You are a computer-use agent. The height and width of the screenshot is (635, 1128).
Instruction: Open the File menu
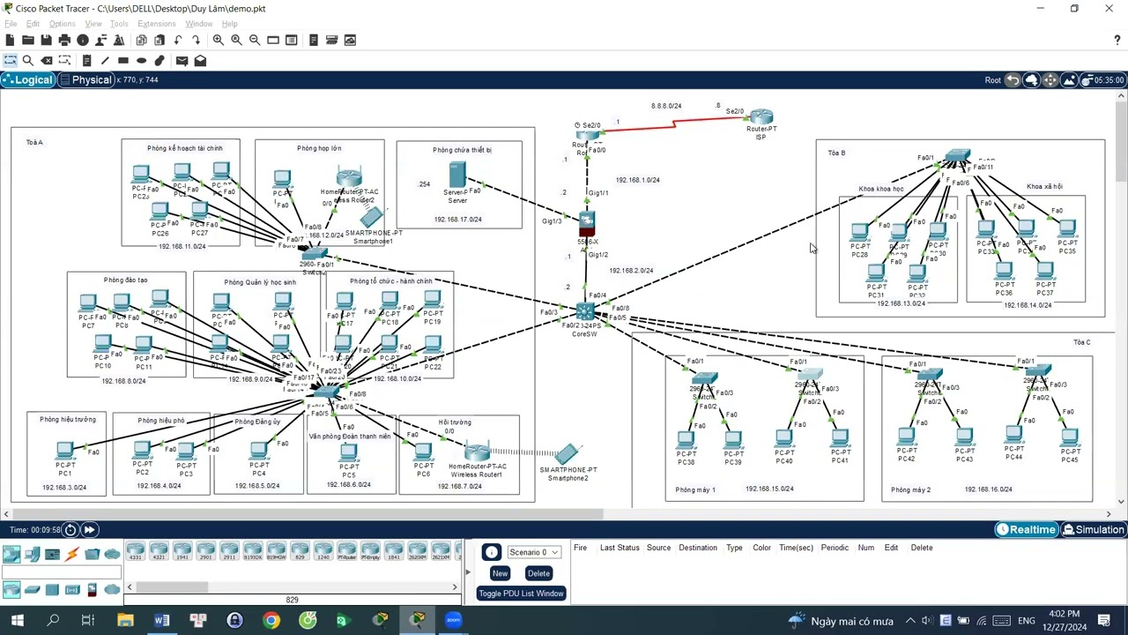(11, 24)
